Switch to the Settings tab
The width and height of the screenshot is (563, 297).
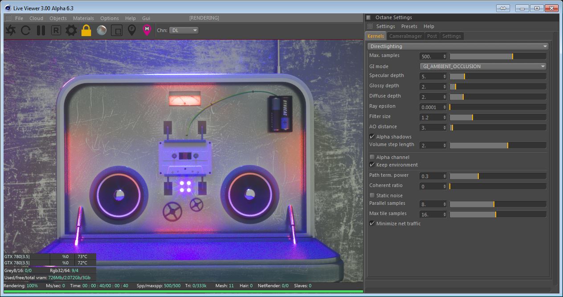tap(452, 36)
